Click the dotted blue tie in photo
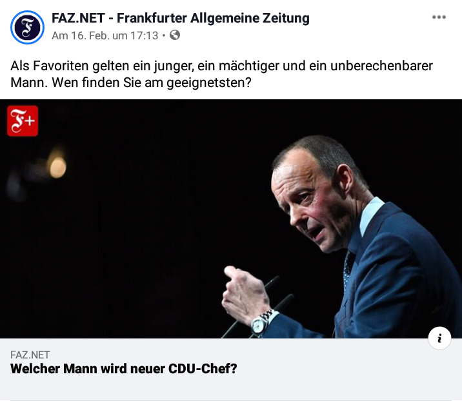This screenshot has height=401, width=462. [x=348, y=268]
